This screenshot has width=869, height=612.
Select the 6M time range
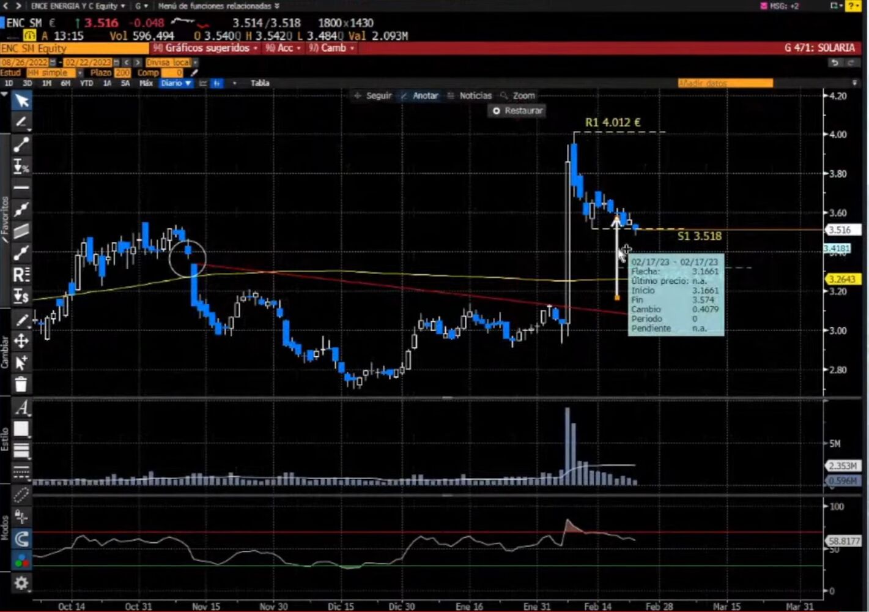pyautogui.click(x=65, y=83)
